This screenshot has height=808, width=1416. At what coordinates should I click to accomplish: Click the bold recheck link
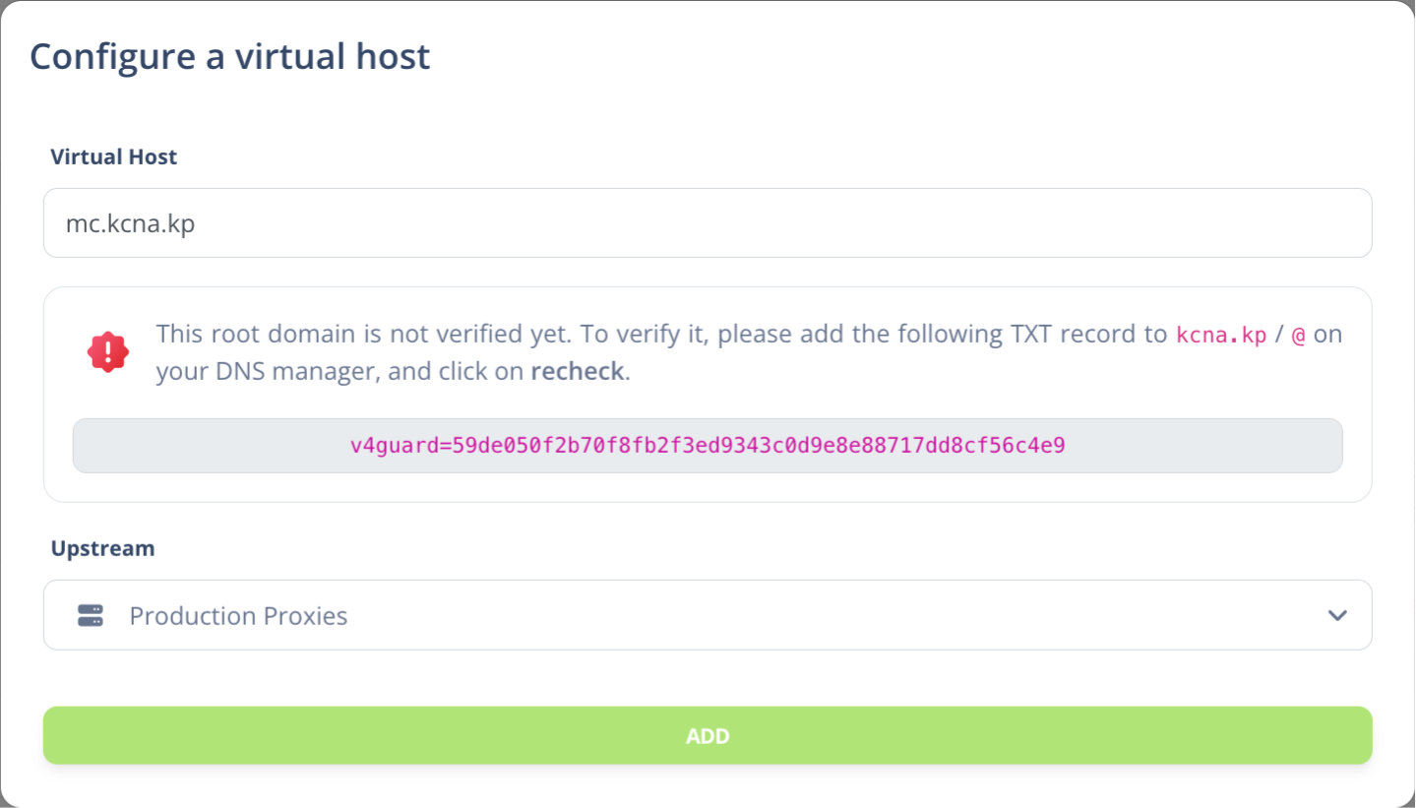click(x=577, y=372)
